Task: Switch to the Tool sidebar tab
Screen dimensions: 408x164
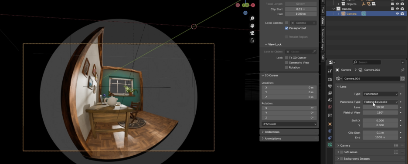Action: click(x=323, y=10)
